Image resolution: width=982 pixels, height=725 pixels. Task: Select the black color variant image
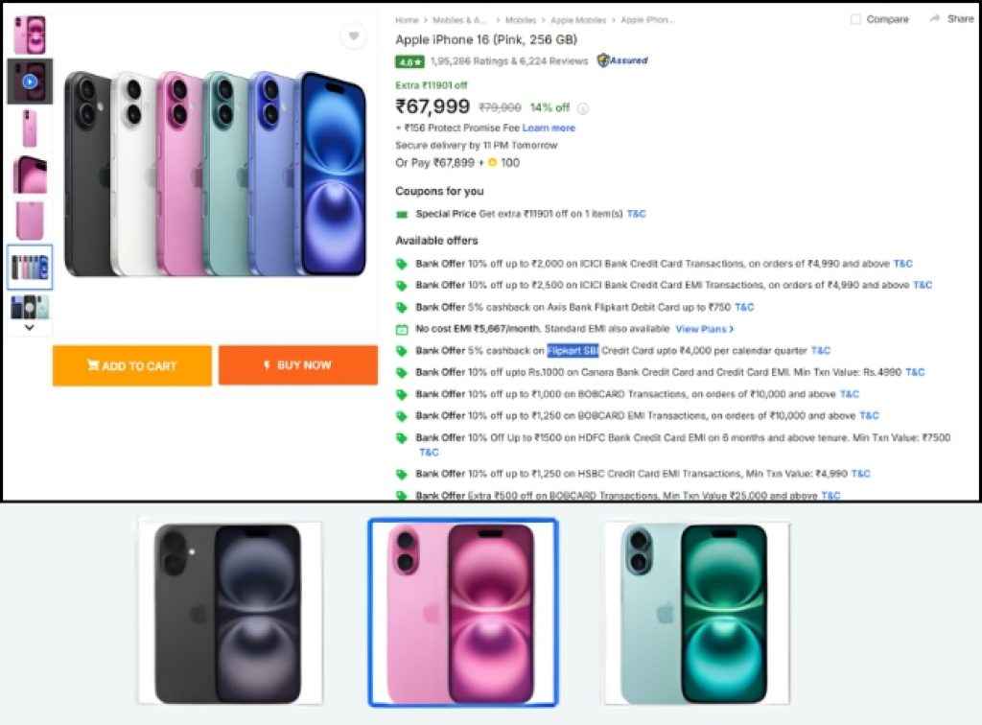[x=230, y=614]
